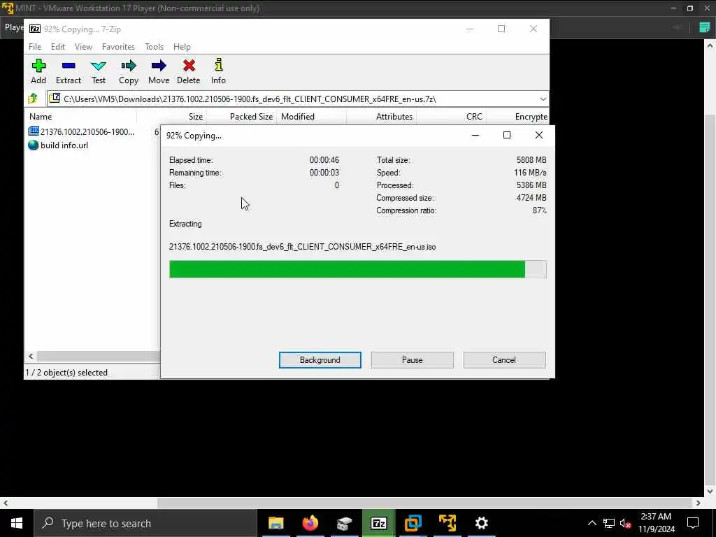Click the Speed value 116 MB/s

tap(530, 173)
